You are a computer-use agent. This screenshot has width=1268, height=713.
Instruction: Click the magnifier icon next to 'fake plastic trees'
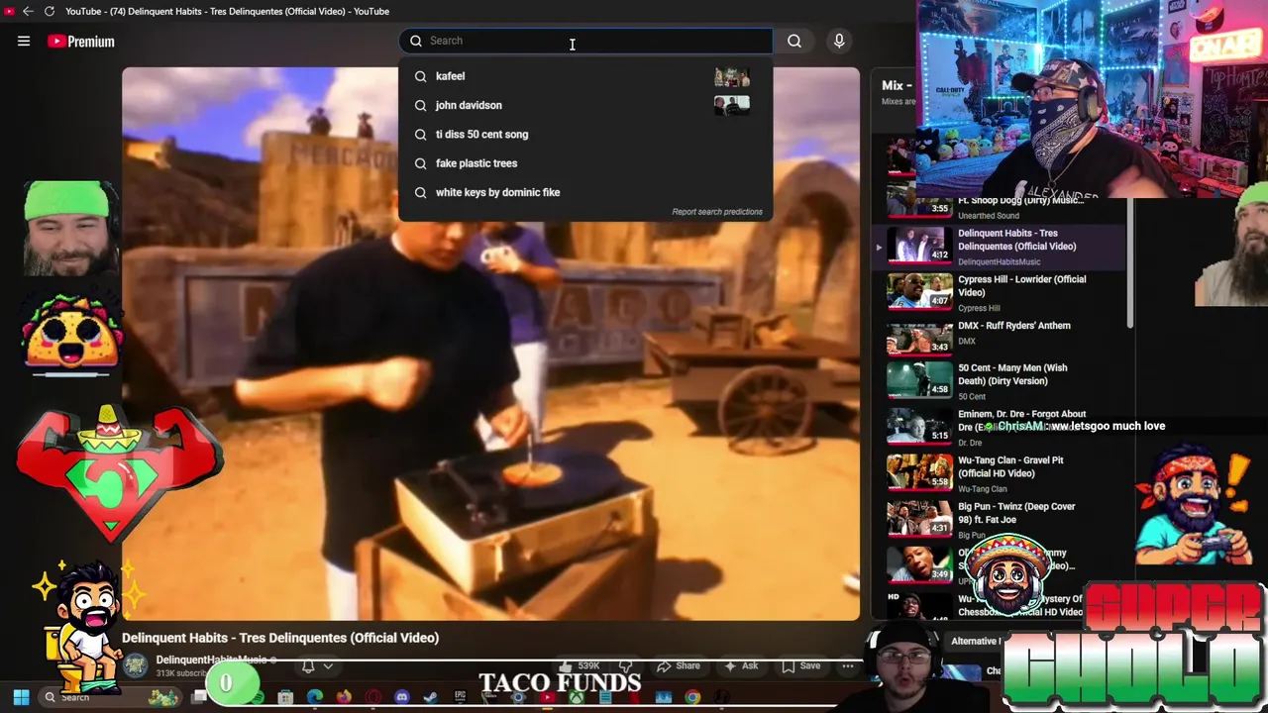tap(420, 163)
